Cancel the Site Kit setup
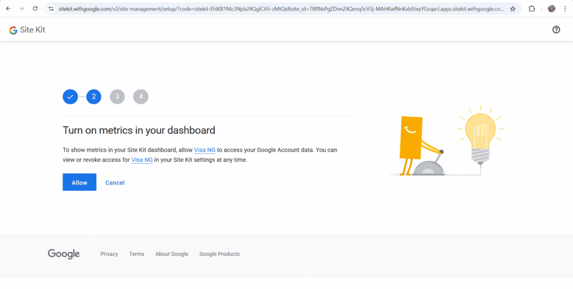Image resolution: width=573 pixels, height=289 pixels. tap(115, 183)
